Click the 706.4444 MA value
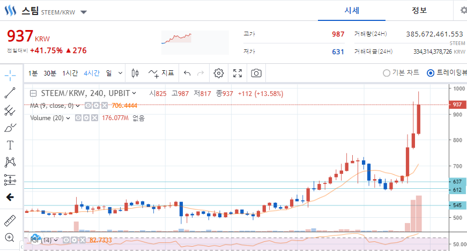 click(124, 106)
